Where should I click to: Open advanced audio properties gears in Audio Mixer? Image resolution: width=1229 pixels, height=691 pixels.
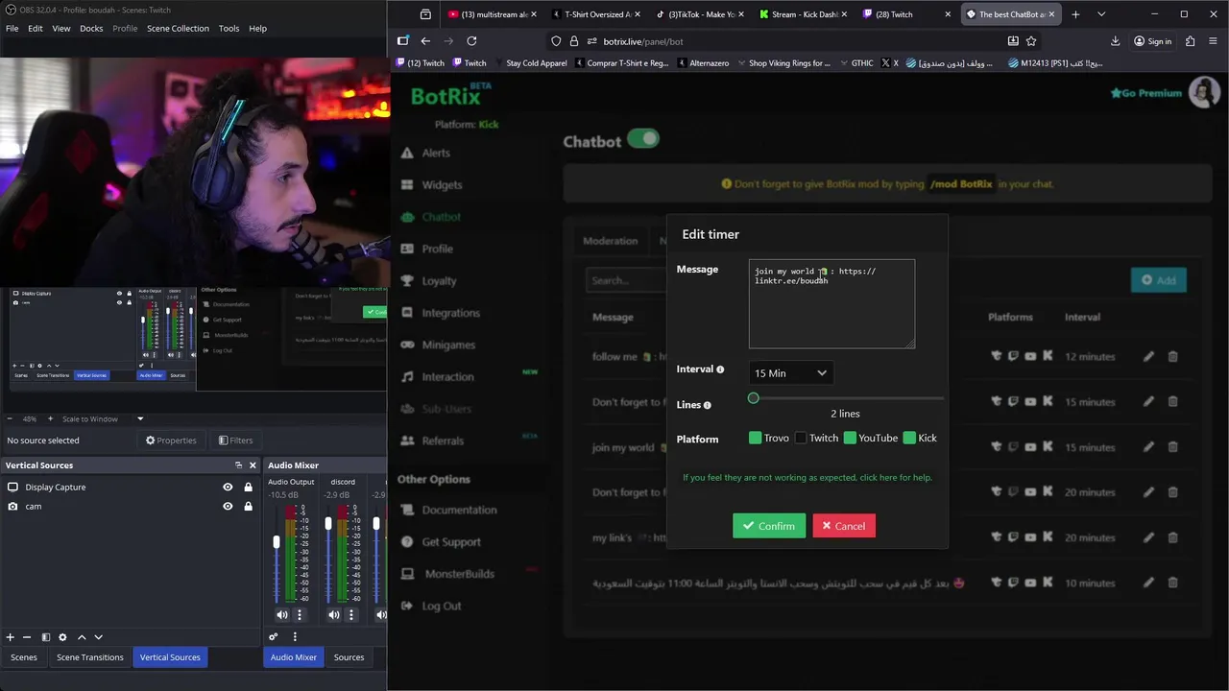(274, 636)
